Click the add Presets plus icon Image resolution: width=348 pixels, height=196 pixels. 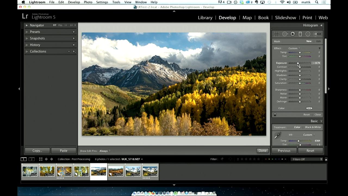(74, 32)
